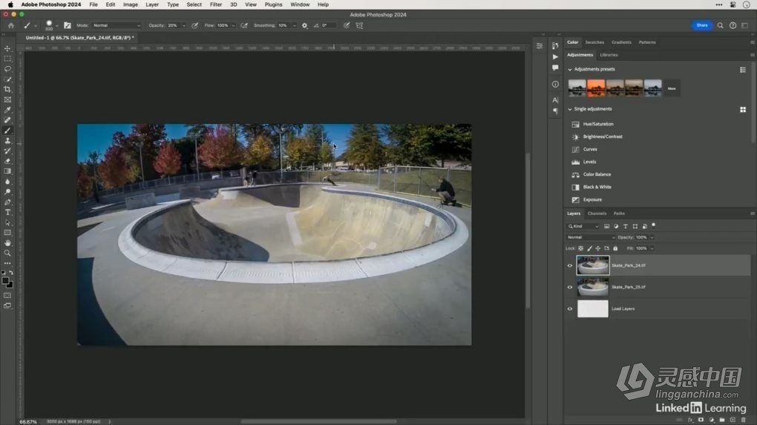Open the Smoothing dropdown arrow
The image size is (757, 425).
tap(294, 25)
